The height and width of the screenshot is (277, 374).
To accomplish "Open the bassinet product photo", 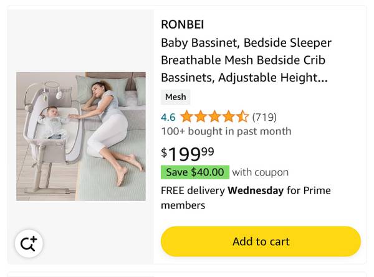I will (81, 136).
